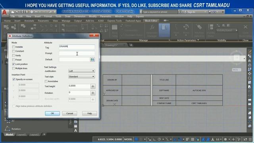Click Cancel in Attribute Definition dialog

tap(70, 113)
